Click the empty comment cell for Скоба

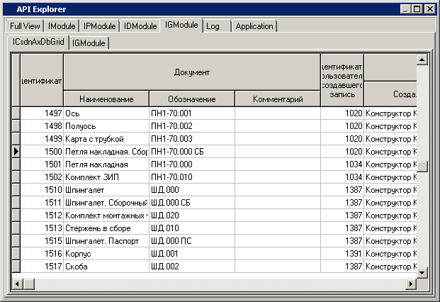click(277, 266)
